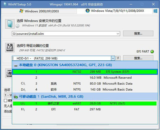Click the 搜索 button beside the install.wim path
This screenshot has height=130, width=160.
(x=138, y=34)
